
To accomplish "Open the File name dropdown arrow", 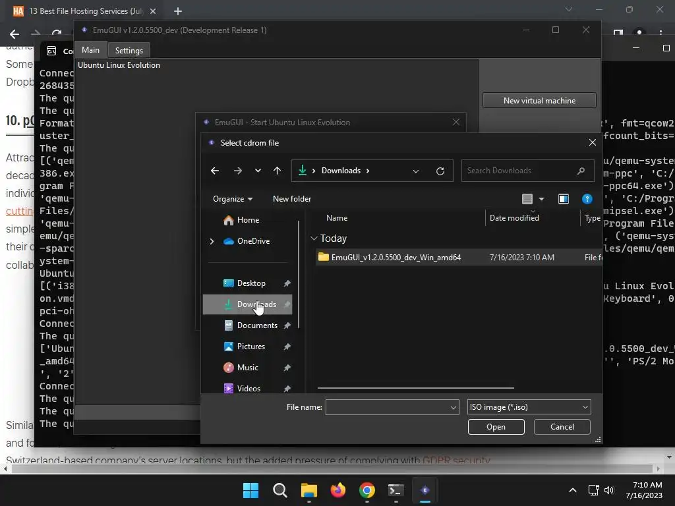I will 454,407.
